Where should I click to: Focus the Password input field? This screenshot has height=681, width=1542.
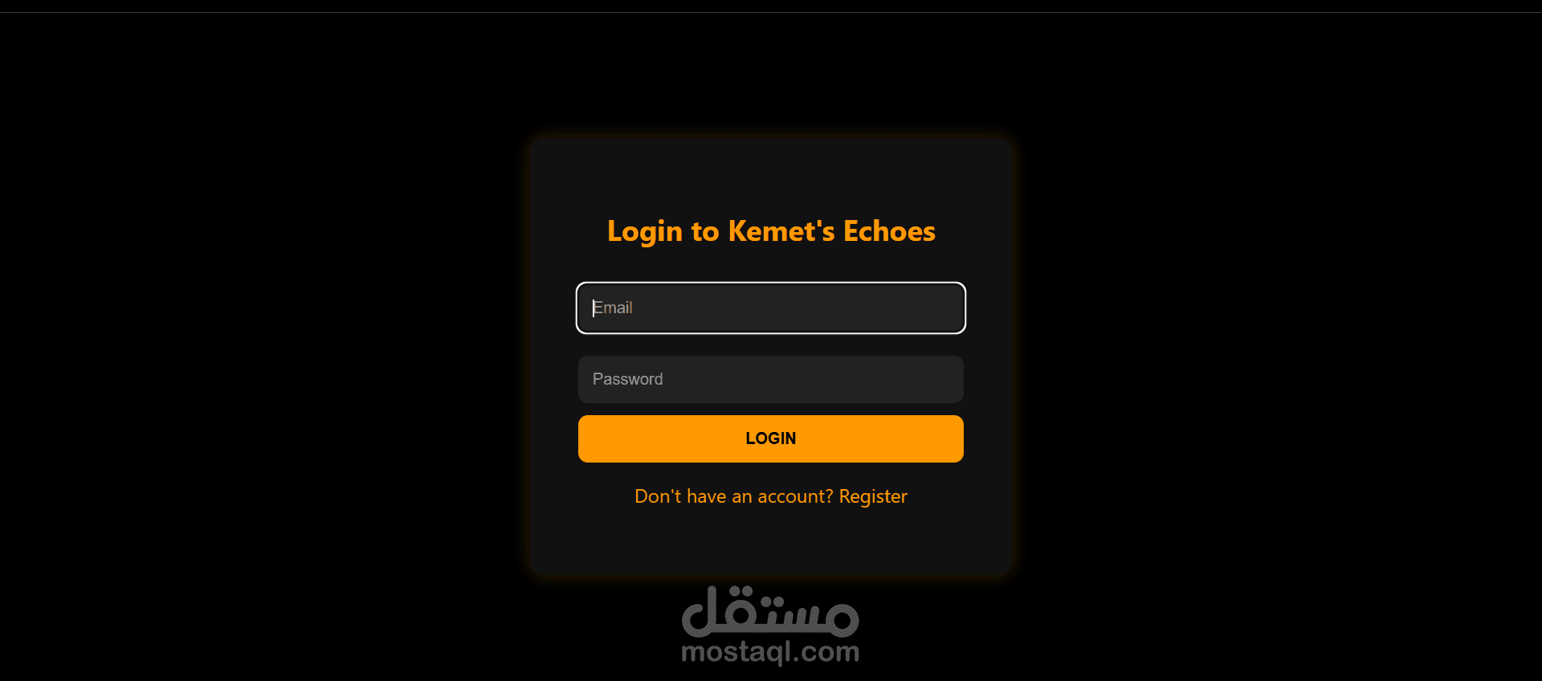pyautogui.click(x=771, y=379)
